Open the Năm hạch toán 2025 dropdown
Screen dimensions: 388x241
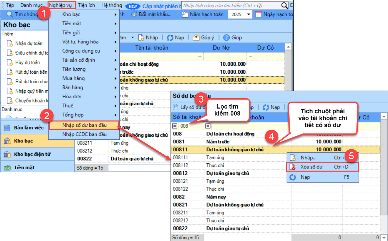[249, 15]
